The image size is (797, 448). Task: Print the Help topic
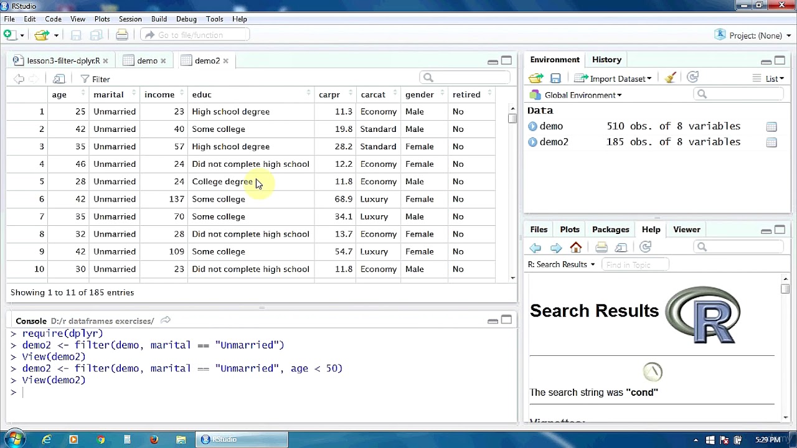coord(601,247)
